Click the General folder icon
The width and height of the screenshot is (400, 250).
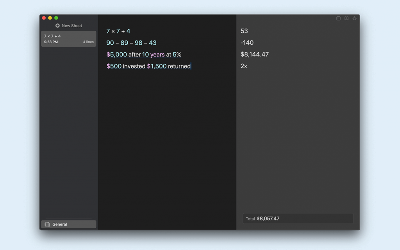pyautogui.click(x=47, y=224)
